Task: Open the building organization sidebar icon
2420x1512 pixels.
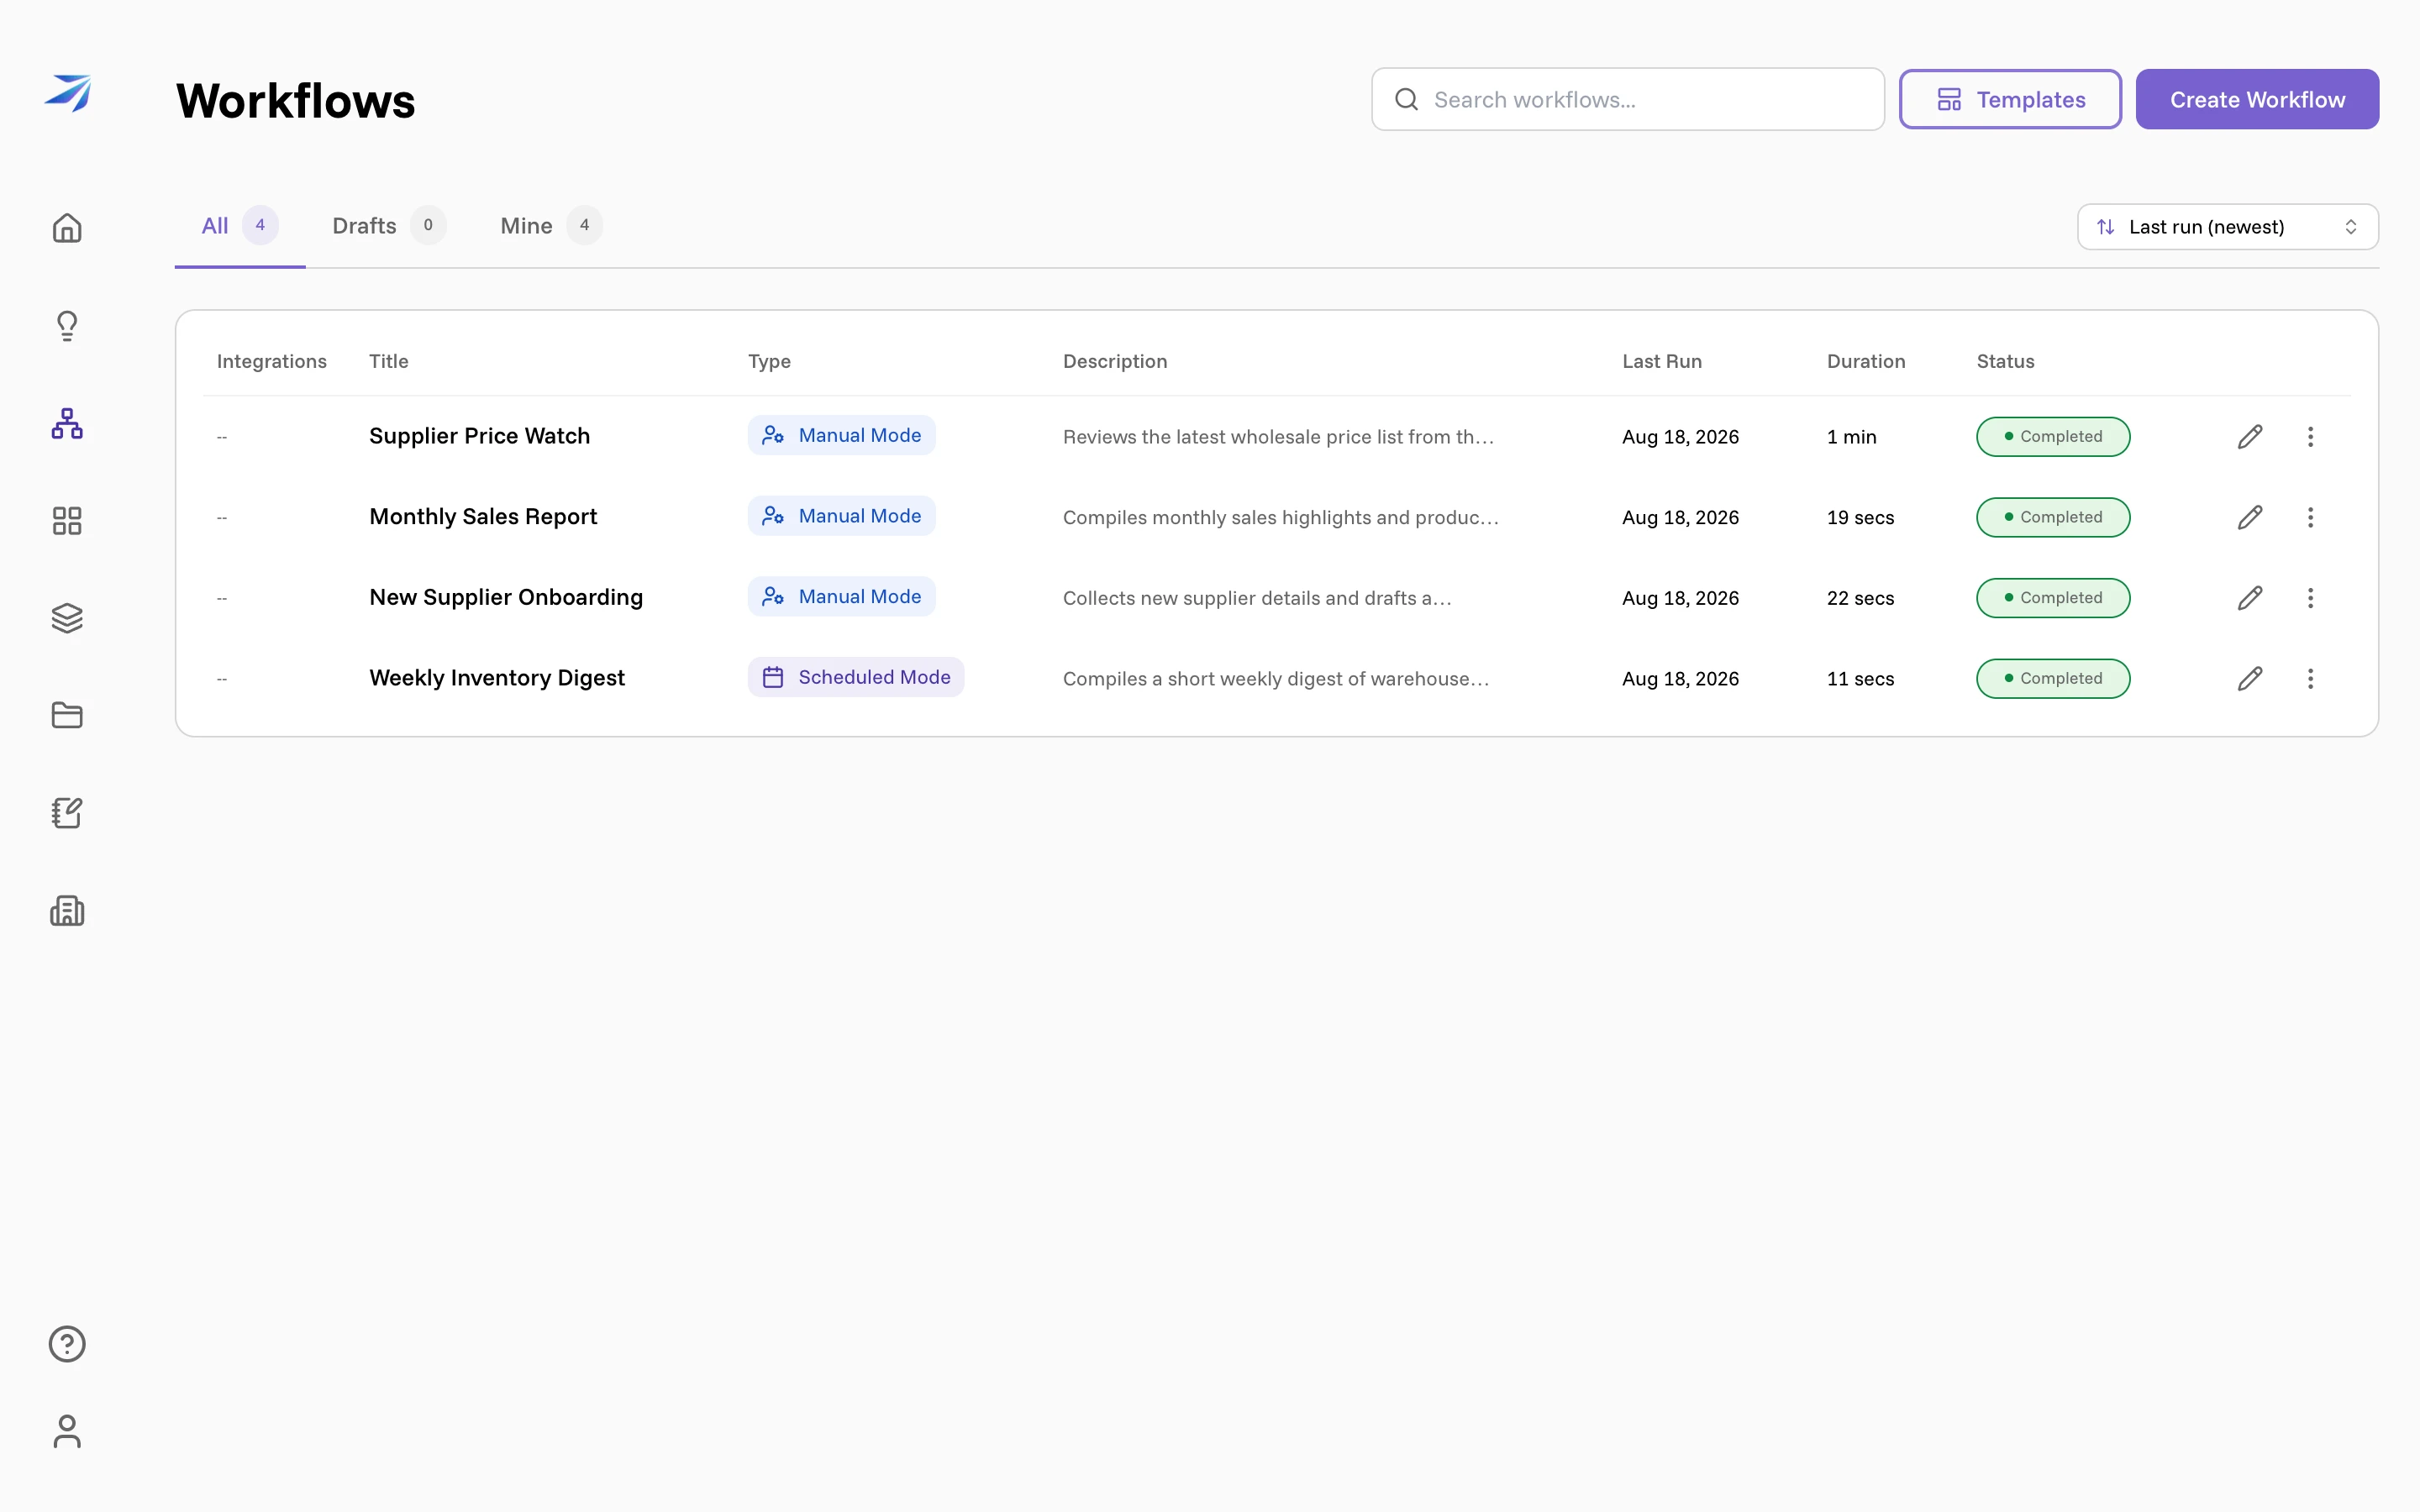Action: 67,911
